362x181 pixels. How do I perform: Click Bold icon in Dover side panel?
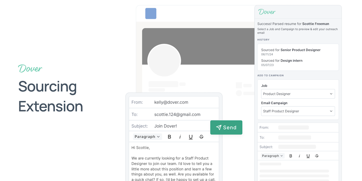click(291, 156)
